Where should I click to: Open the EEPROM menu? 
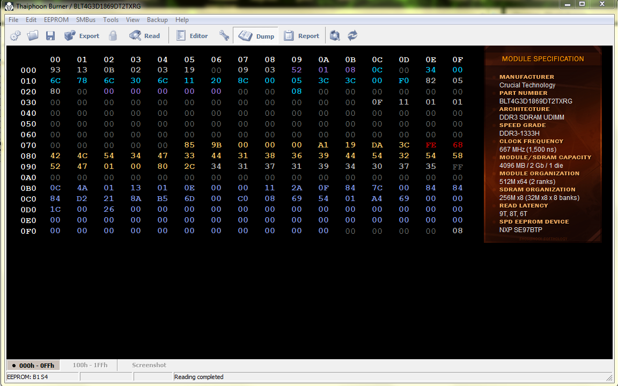point(56,20)
